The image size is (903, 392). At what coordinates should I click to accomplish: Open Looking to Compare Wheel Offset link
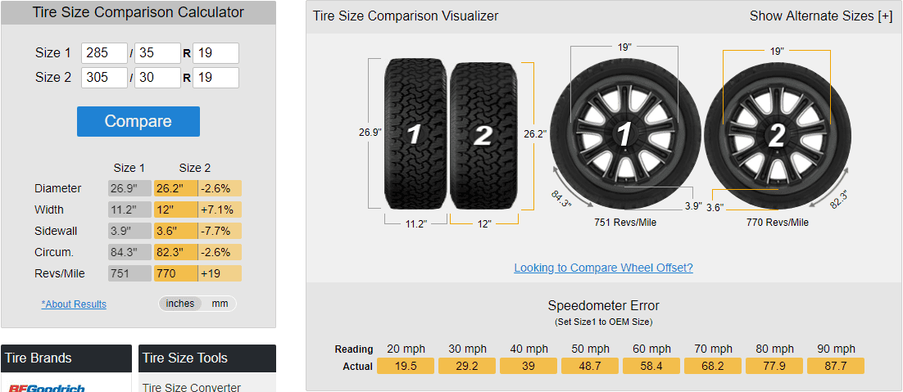point(604,268)
